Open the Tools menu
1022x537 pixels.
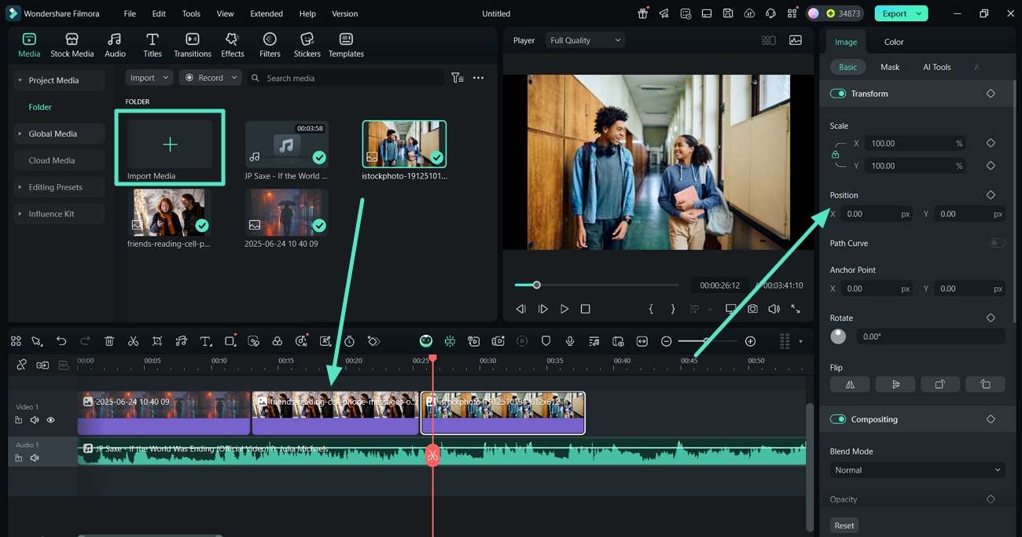[x=191, y=13]
